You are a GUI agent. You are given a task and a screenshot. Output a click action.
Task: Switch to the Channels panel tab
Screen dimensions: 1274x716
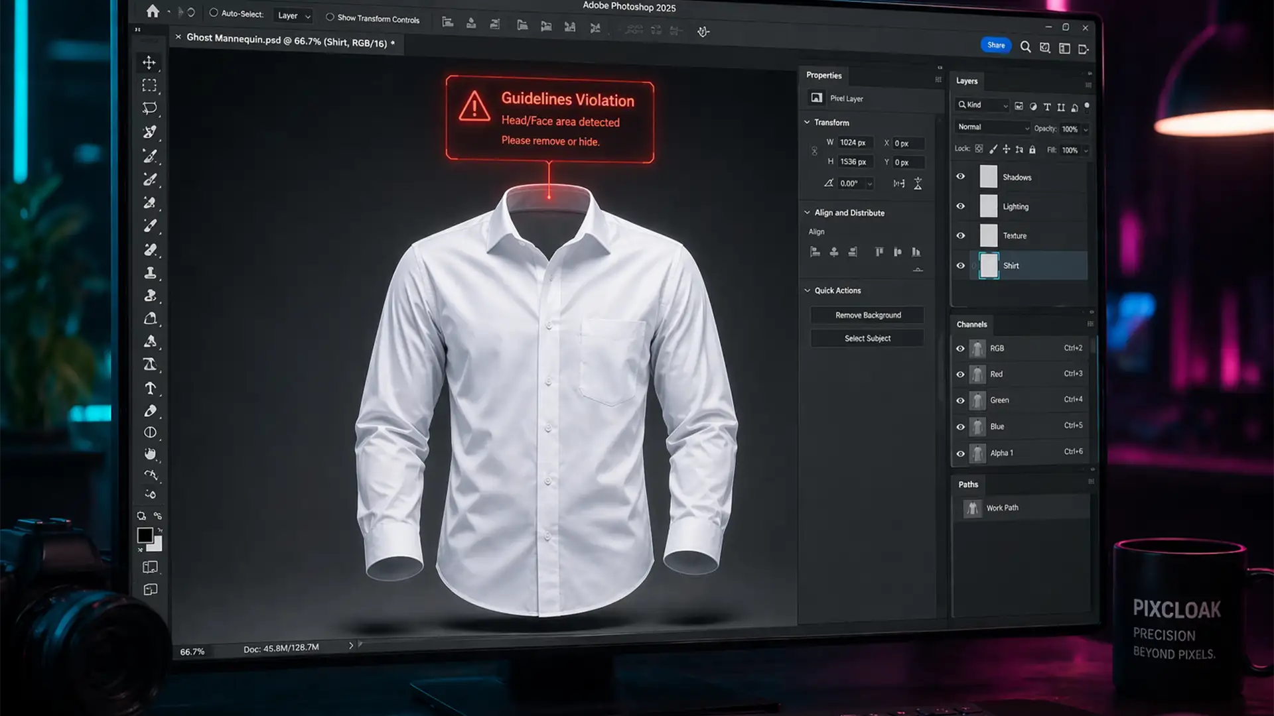[x=972, y=324]
